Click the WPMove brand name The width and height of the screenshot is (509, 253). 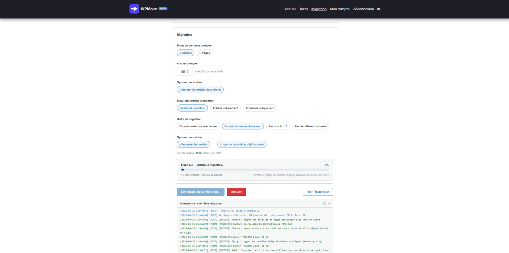(x=149, y=9)
